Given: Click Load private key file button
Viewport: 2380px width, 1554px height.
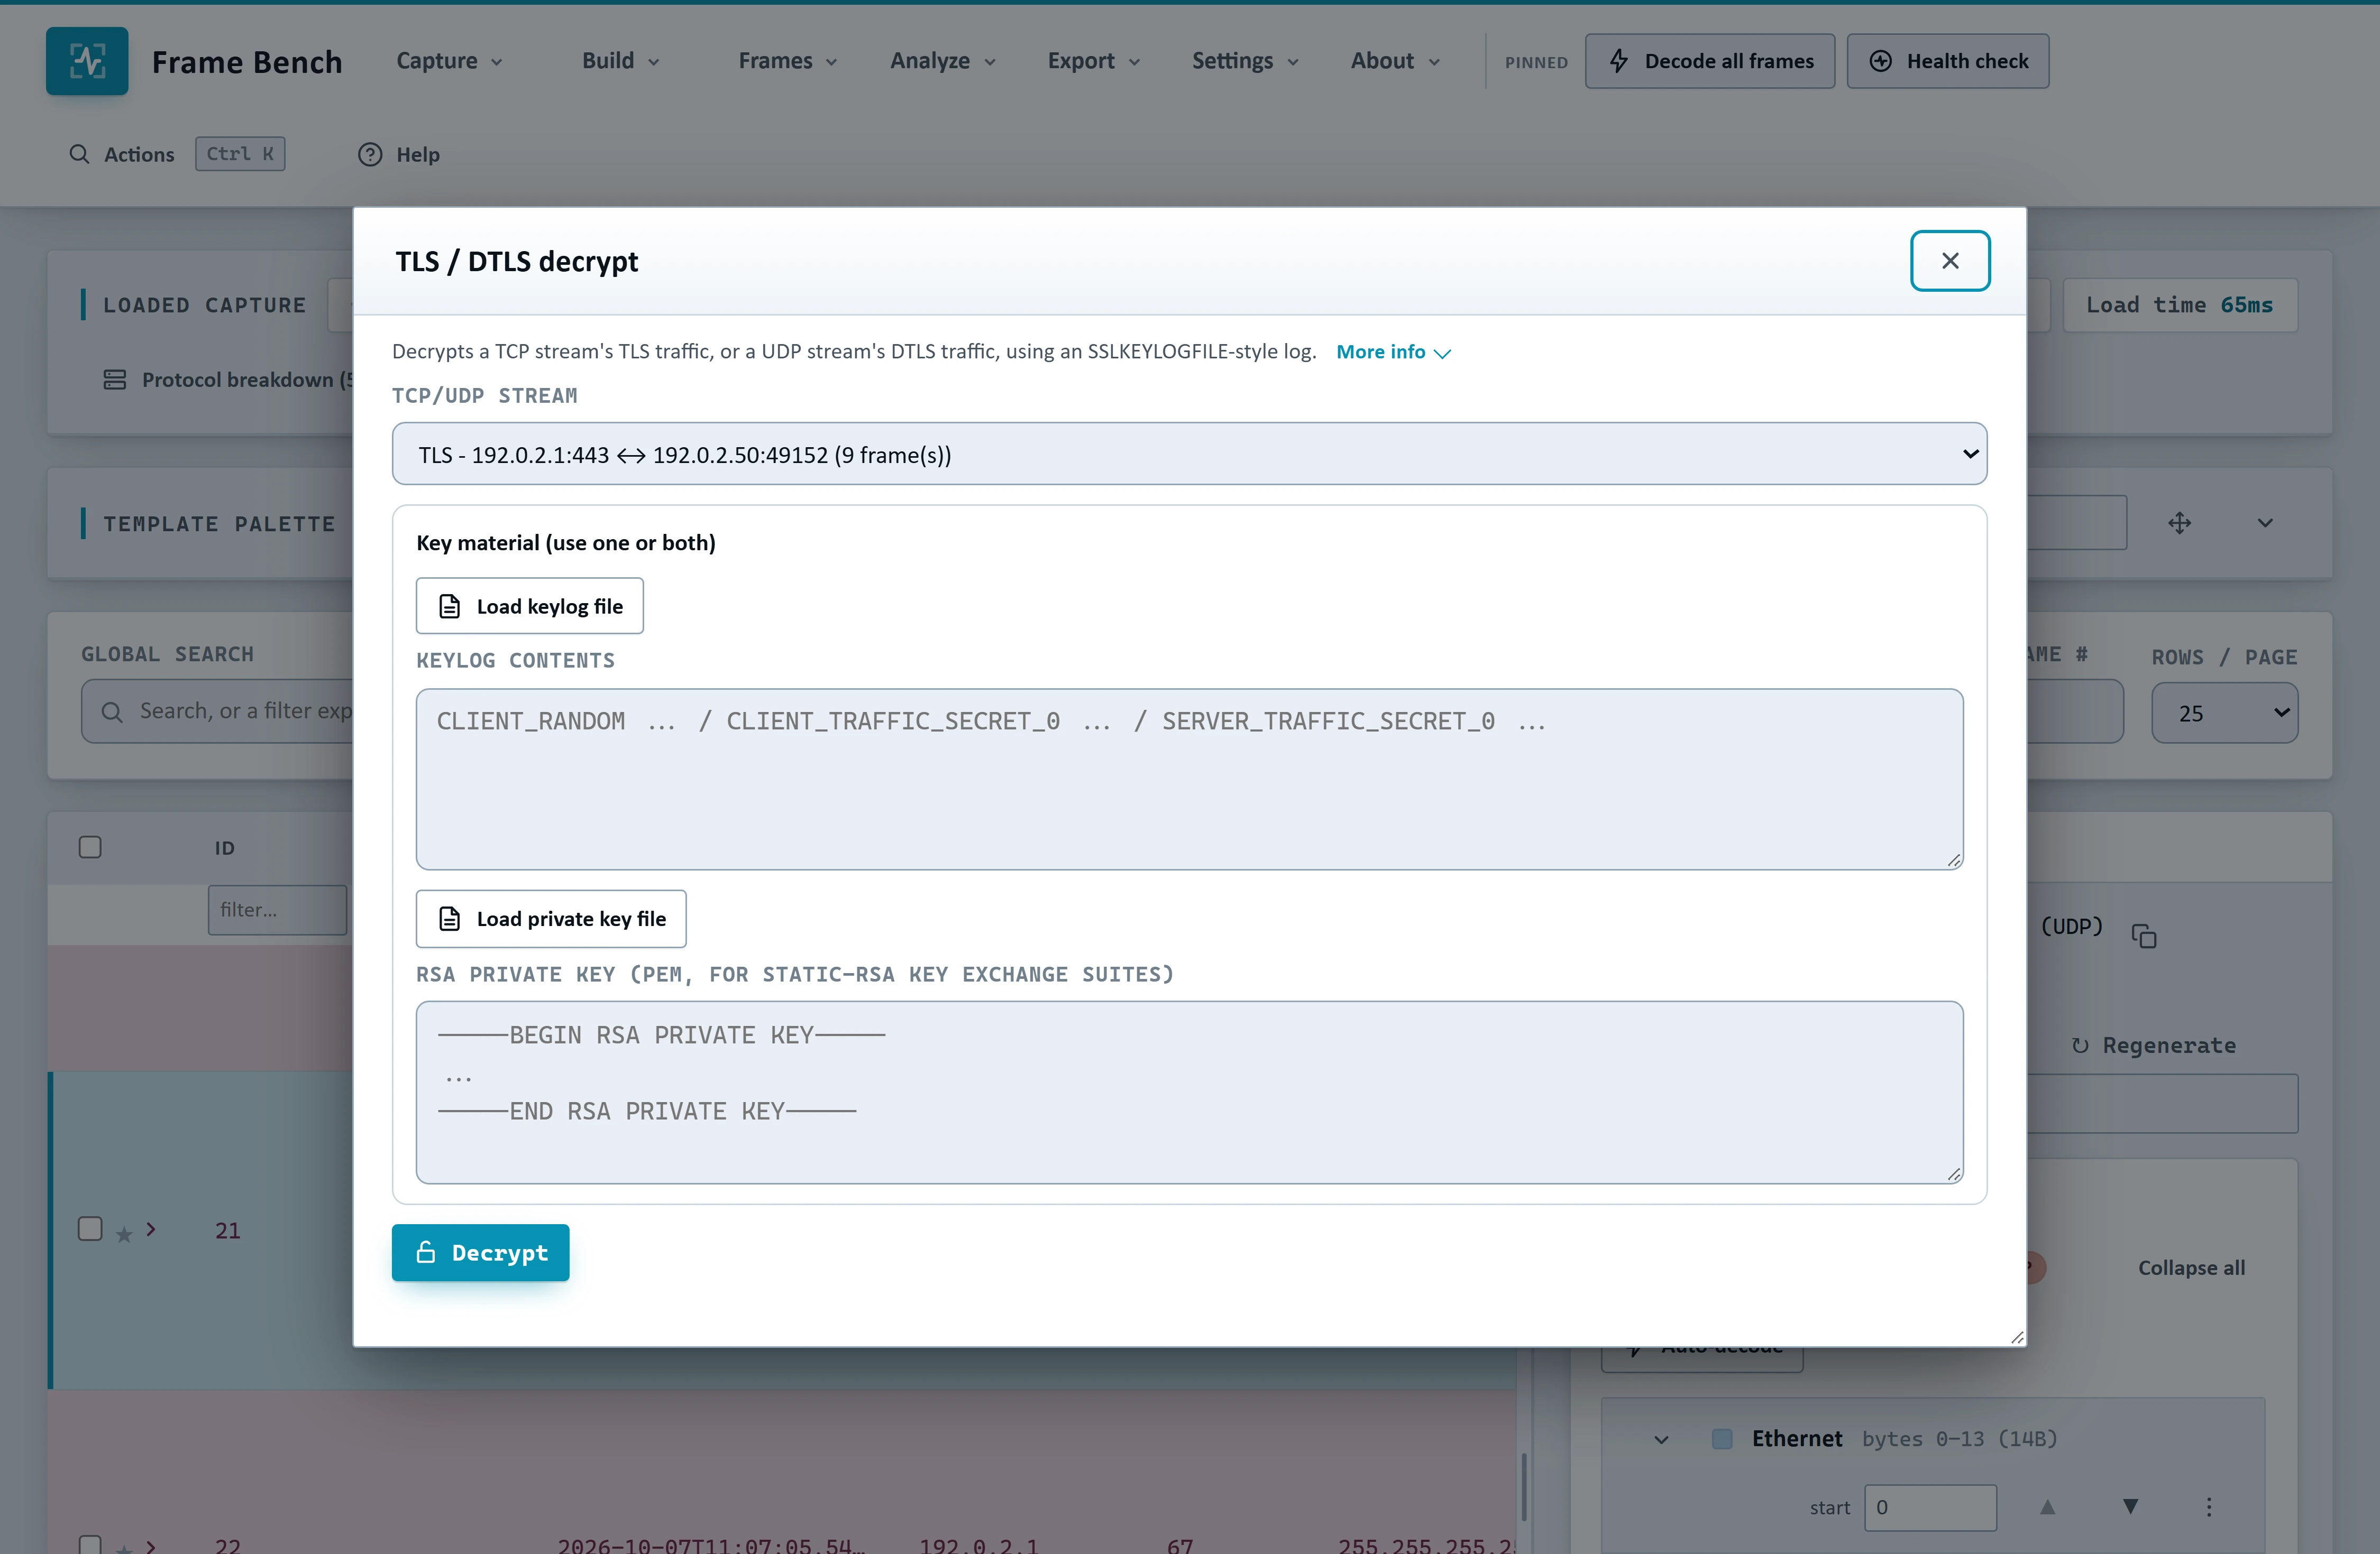Looking at the screenshot, I should pos(551,919).
